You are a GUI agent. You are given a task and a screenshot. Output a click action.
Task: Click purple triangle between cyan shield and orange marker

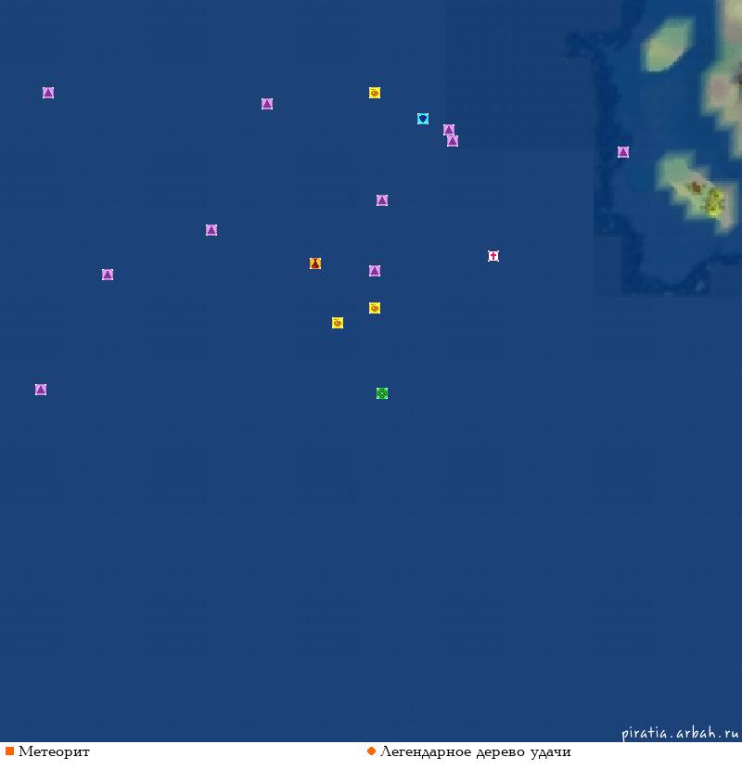pos(382,200)
